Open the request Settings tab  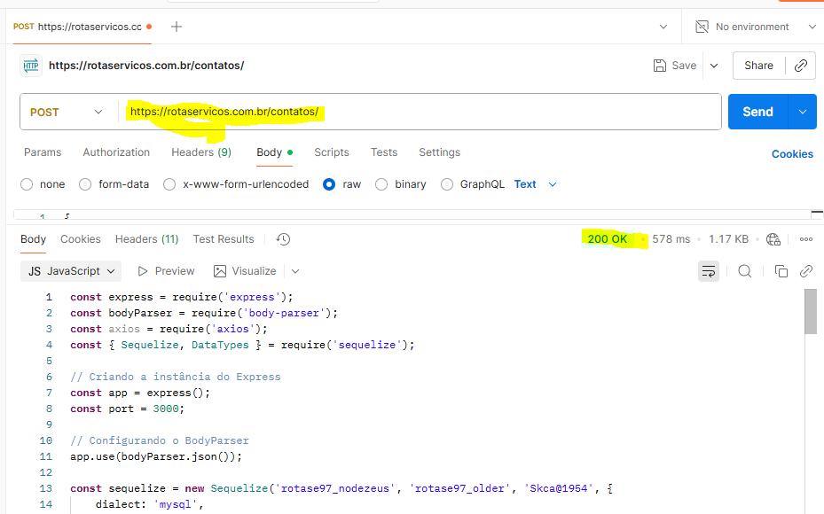tap(439, 152)
